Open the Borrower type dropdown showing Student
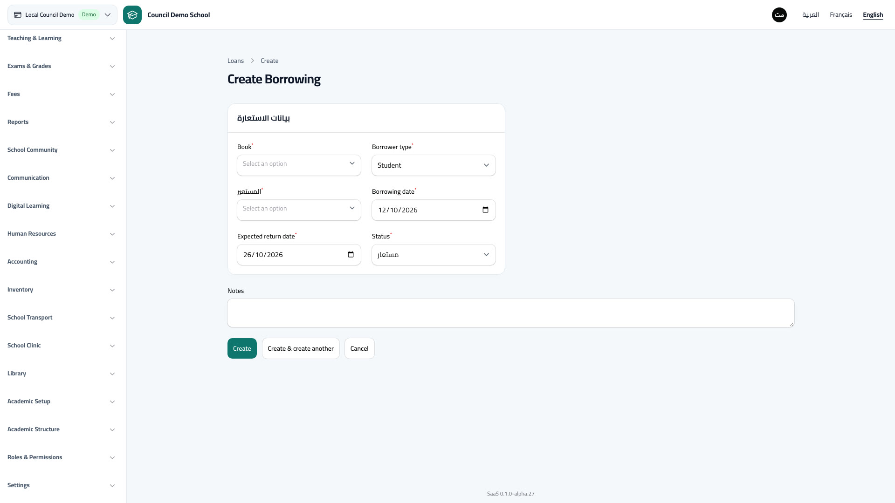The image size is (895, 503). 434,165
